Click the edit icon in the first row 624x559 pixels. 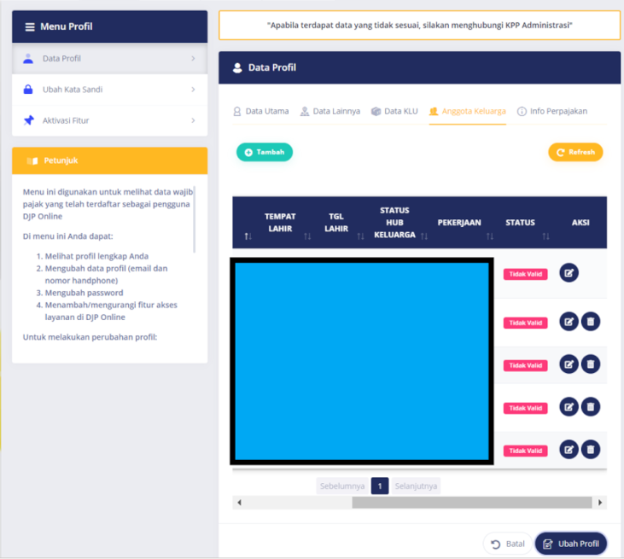569,273
